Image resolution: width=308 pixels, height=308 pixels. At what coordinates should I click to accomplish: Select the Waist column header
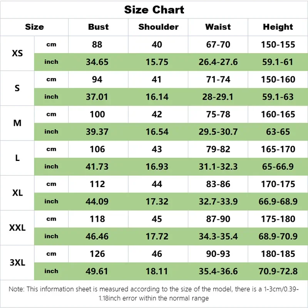tap(218, 27)
